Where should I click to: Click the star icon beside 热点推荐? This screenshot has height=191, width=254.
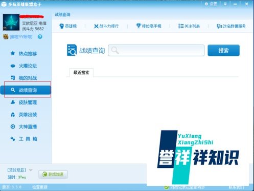click(13, 53)
